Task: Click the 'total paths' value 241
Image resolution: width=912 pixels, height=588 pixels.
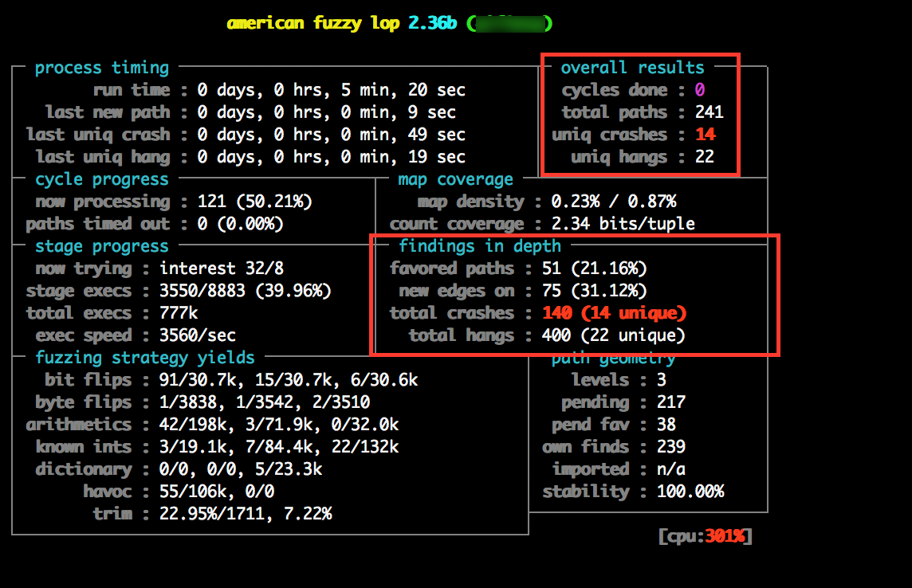Action: pyautogui.click(x=709, y=112)
